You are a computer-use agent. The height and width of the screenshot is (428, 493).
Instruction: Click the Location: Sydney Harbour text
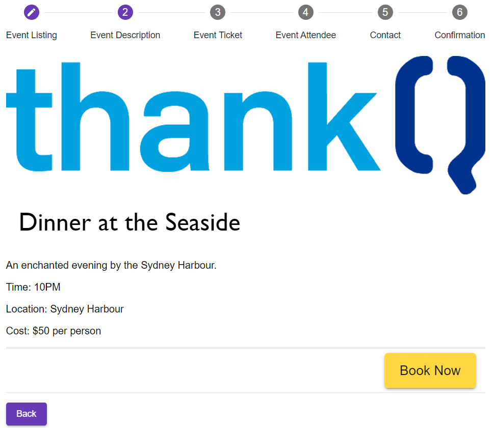click(65, 309)
